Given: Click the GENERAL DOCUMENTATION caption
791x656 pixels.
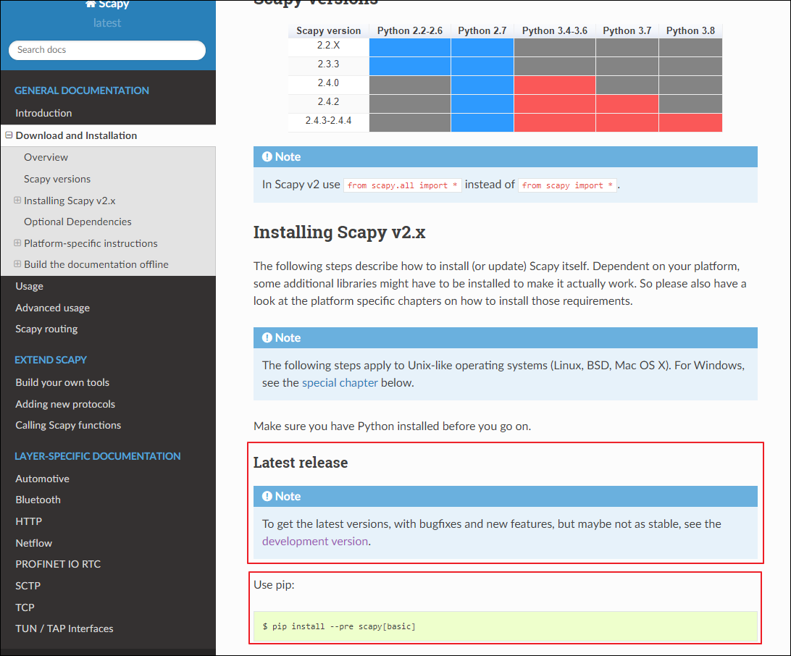Looking at the screenshot, I should click(82, 91).
